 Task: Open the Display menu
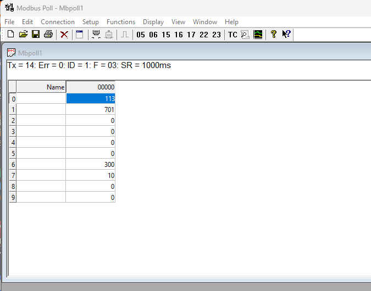pos(153,22)
